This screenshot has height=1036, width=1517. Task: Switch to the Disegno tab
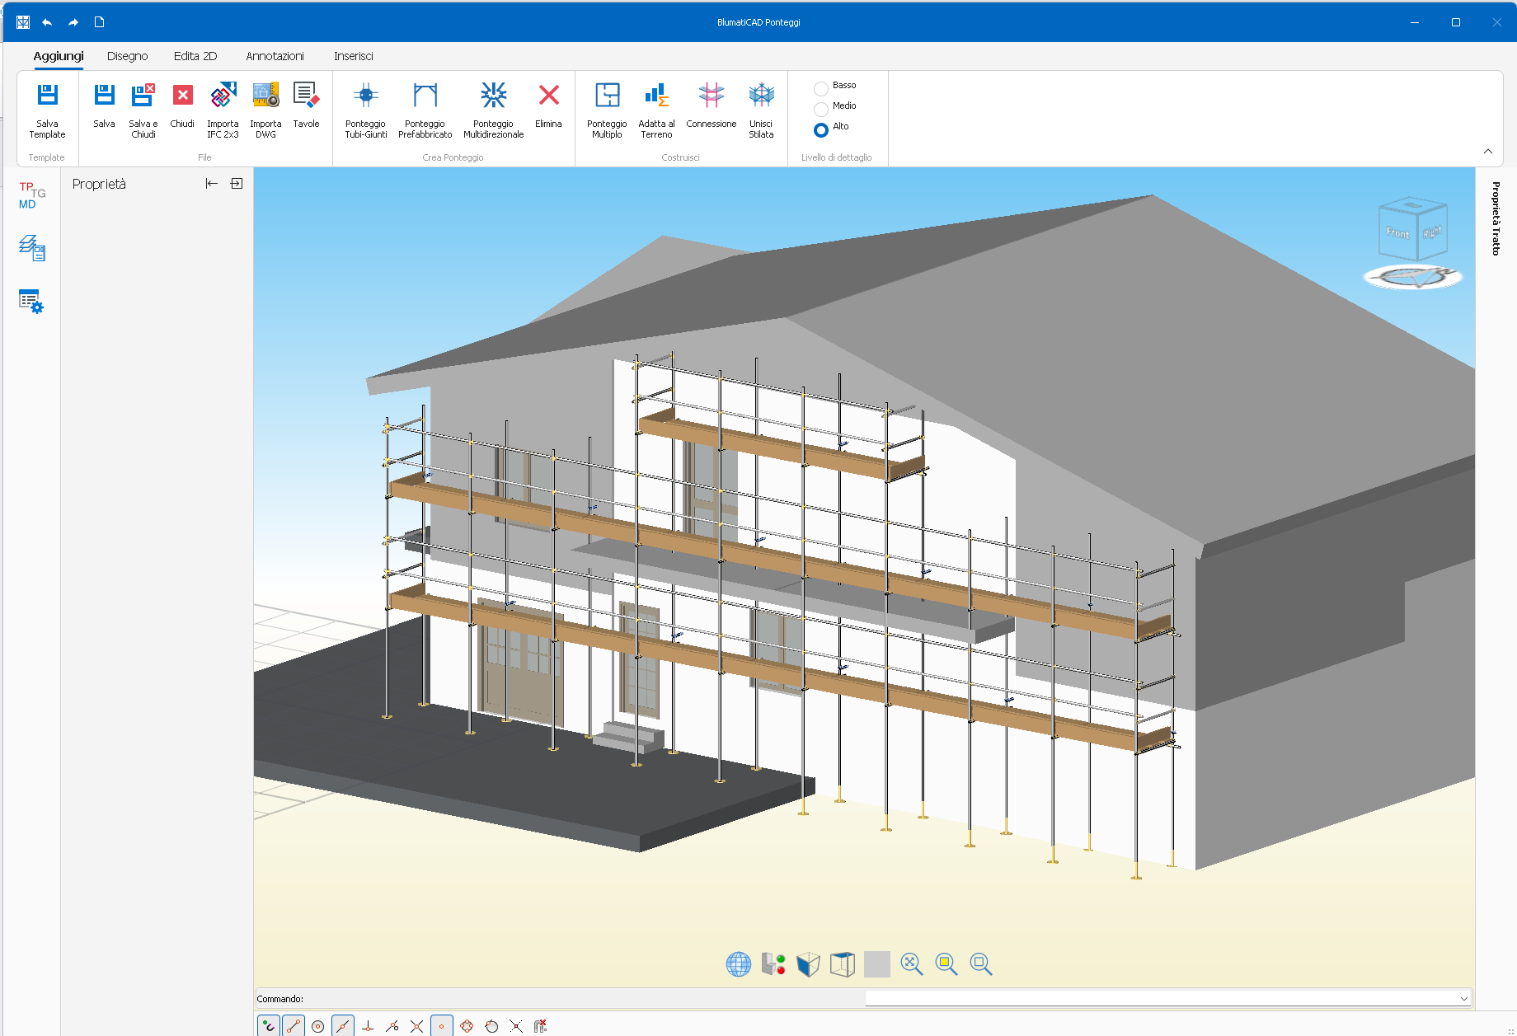(127, 56)
